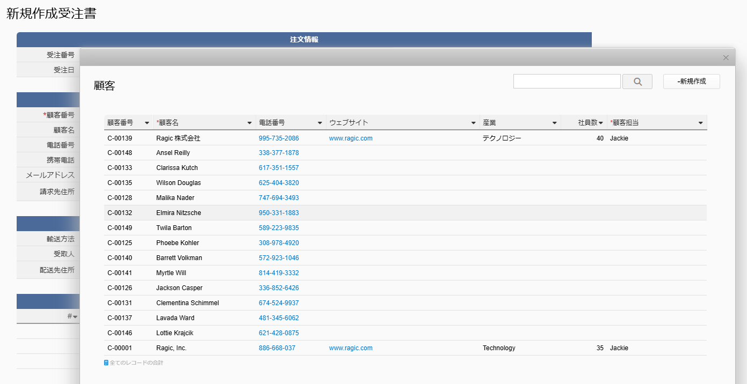Screen dimensions: 747x384
Task: Click the magnifying glass search icon
Action: pyautogui.click(x=637, y=82)
